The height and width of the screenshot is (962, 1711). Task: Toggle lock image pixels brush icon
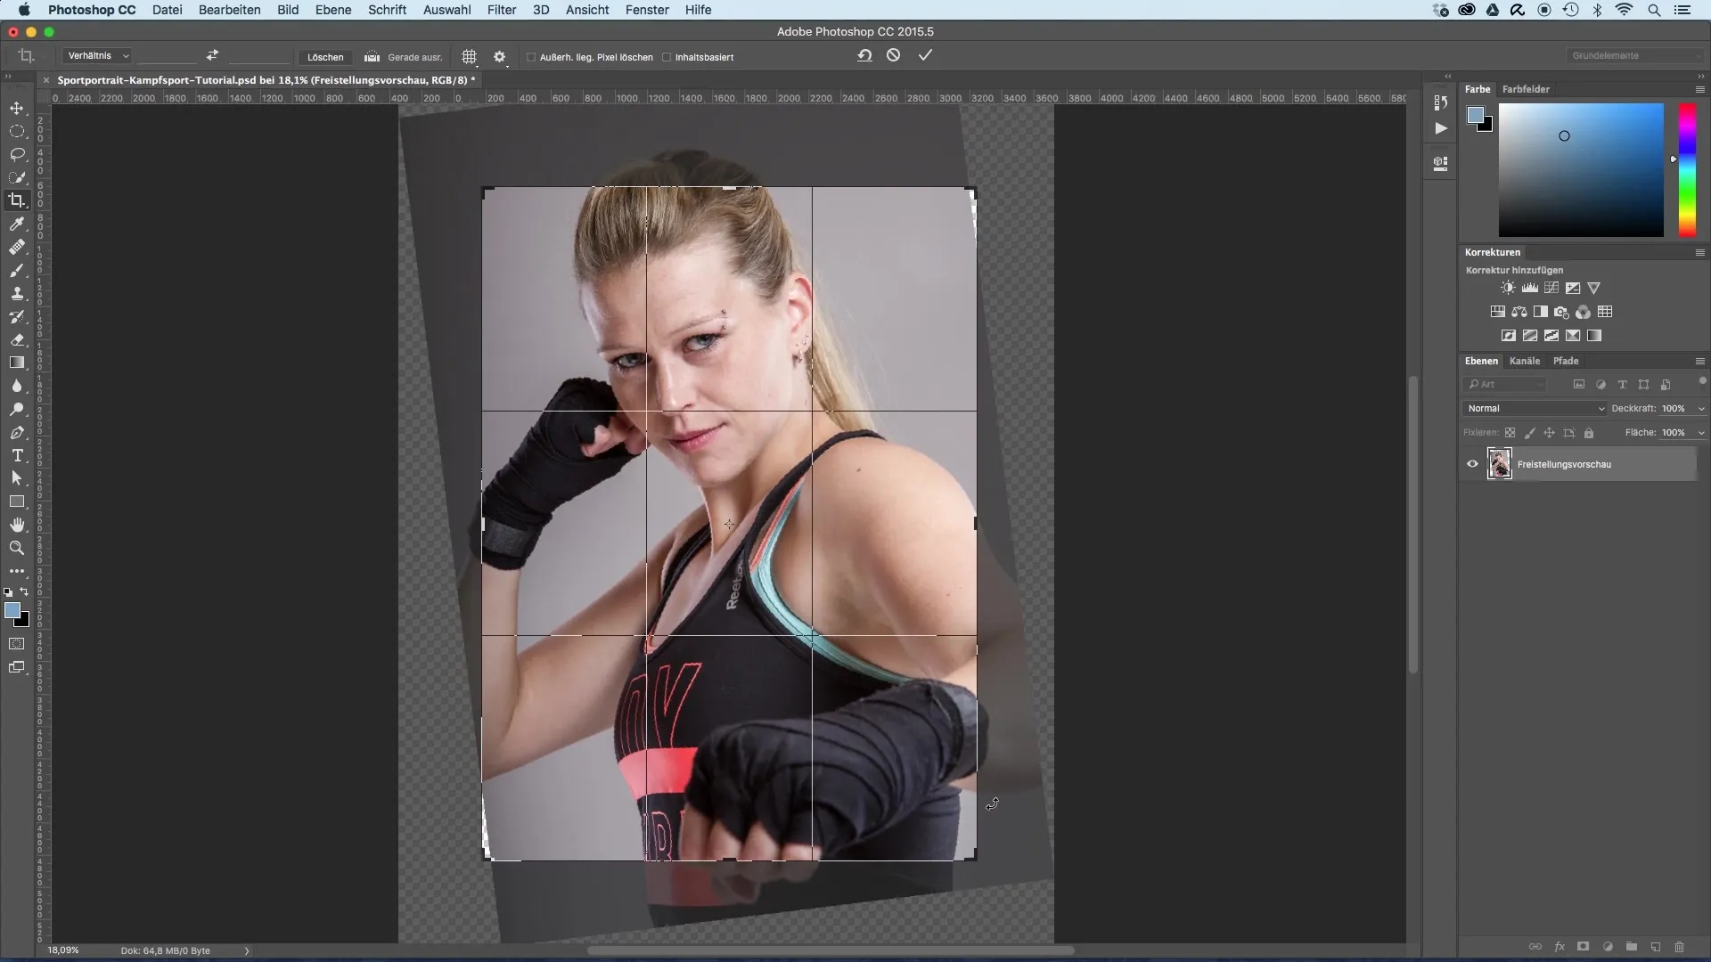point(1529,433)
